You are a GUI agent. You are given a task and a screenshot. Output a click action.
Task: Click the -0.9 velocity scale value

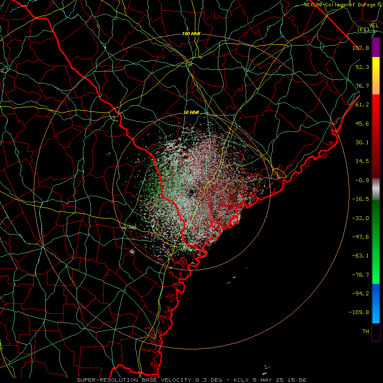(362, 180)
